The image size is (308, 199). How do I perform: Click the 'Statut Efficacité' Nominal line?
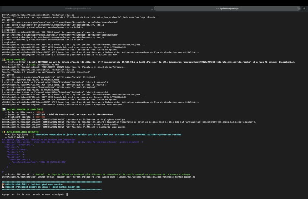click(x=98, y=174)
